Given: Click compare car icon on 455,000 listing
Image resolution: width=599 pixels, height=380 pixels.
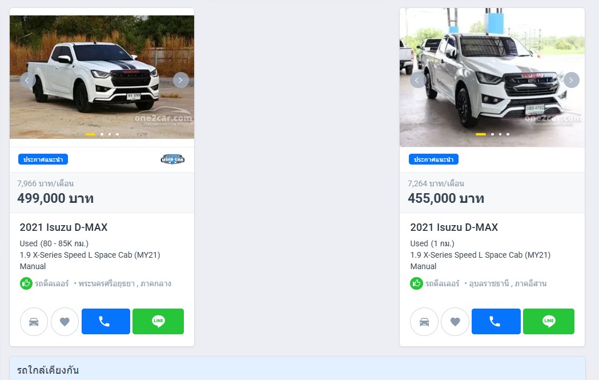Looking at the screenshot, I should (x=424, y=322).
